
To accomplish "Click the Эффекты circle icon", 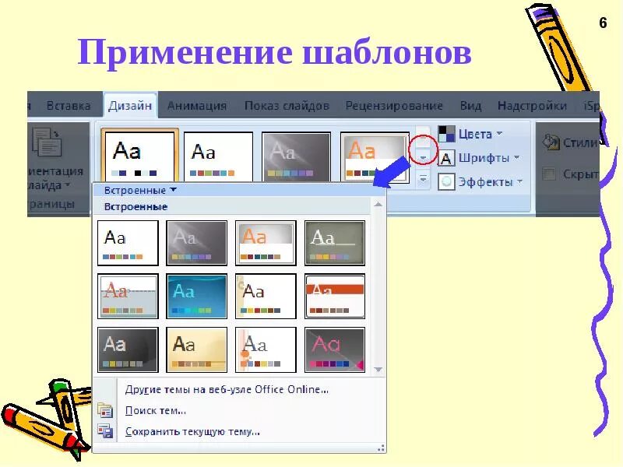I will [446, 182].
